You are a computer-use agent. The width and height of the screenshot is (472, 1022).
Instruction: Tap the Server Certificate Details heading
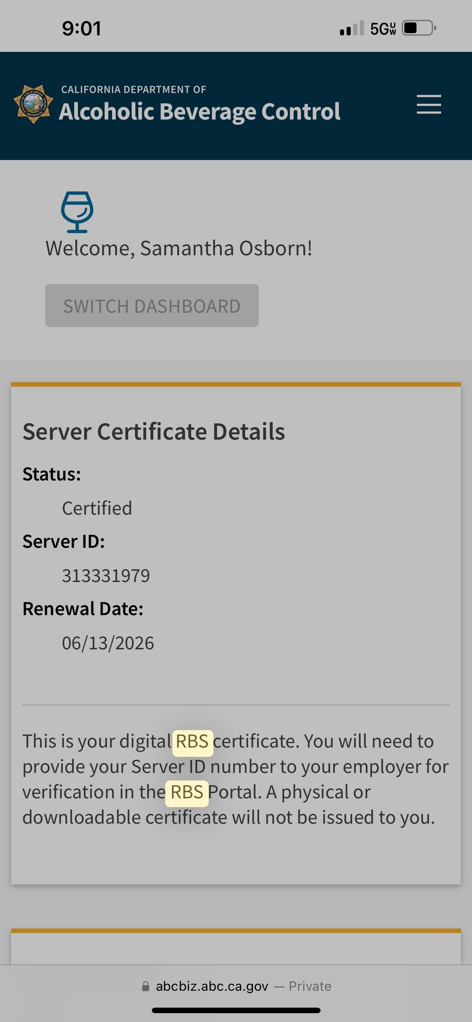tap(154, 431)
